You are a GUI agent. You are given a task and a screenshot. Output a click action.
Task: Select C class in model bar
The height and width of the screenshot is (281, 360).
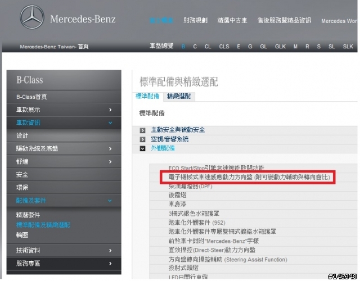pos(195,47)
